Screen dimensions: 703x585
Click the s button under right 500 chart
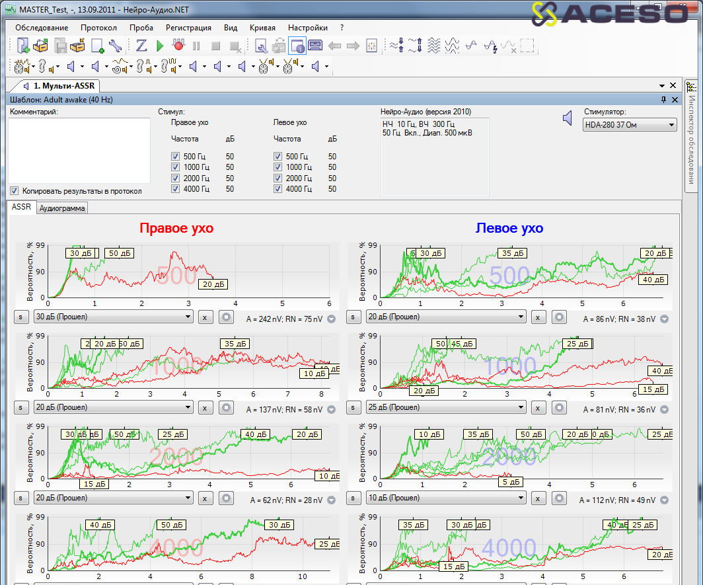(x=20, y=317)
